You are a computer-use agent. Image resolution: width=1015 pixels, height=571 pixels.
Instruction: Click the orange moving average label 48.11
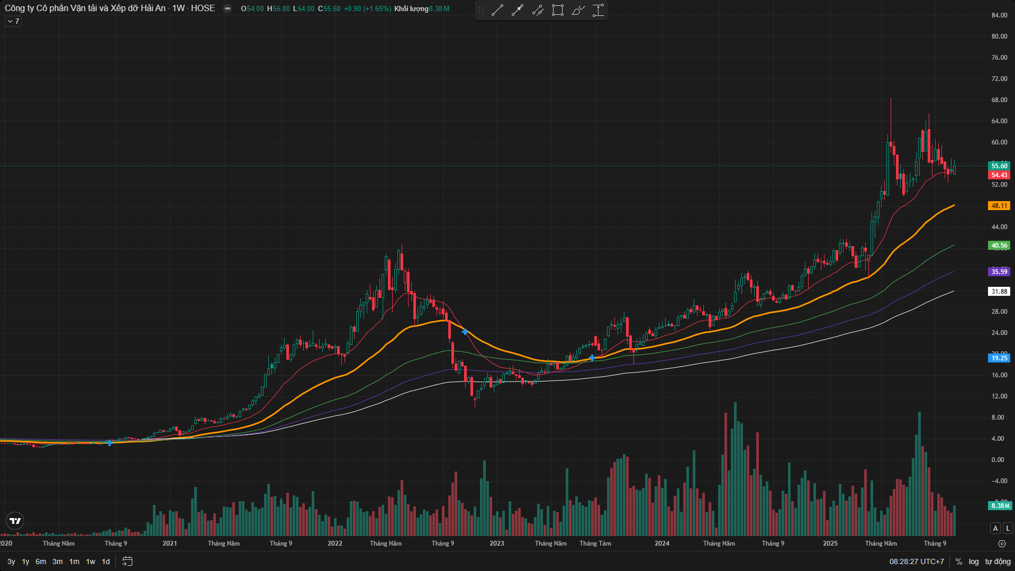(x=999, y=206)
